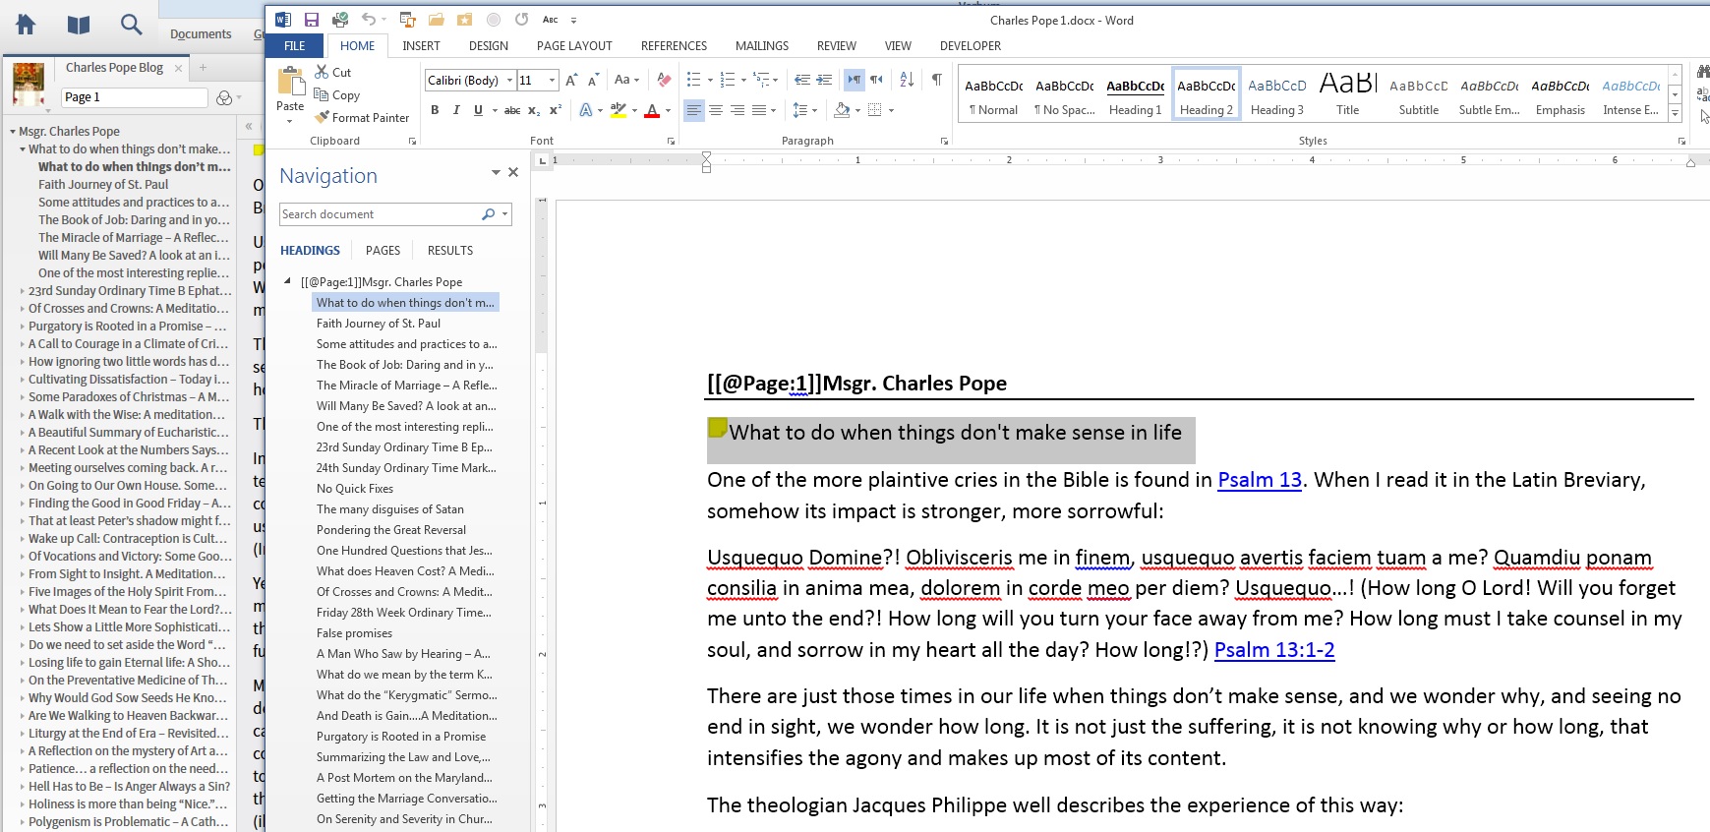Clear all formatting with the eraser icon
This screenshot has height=832, width=1710.
tap(664, 80)
